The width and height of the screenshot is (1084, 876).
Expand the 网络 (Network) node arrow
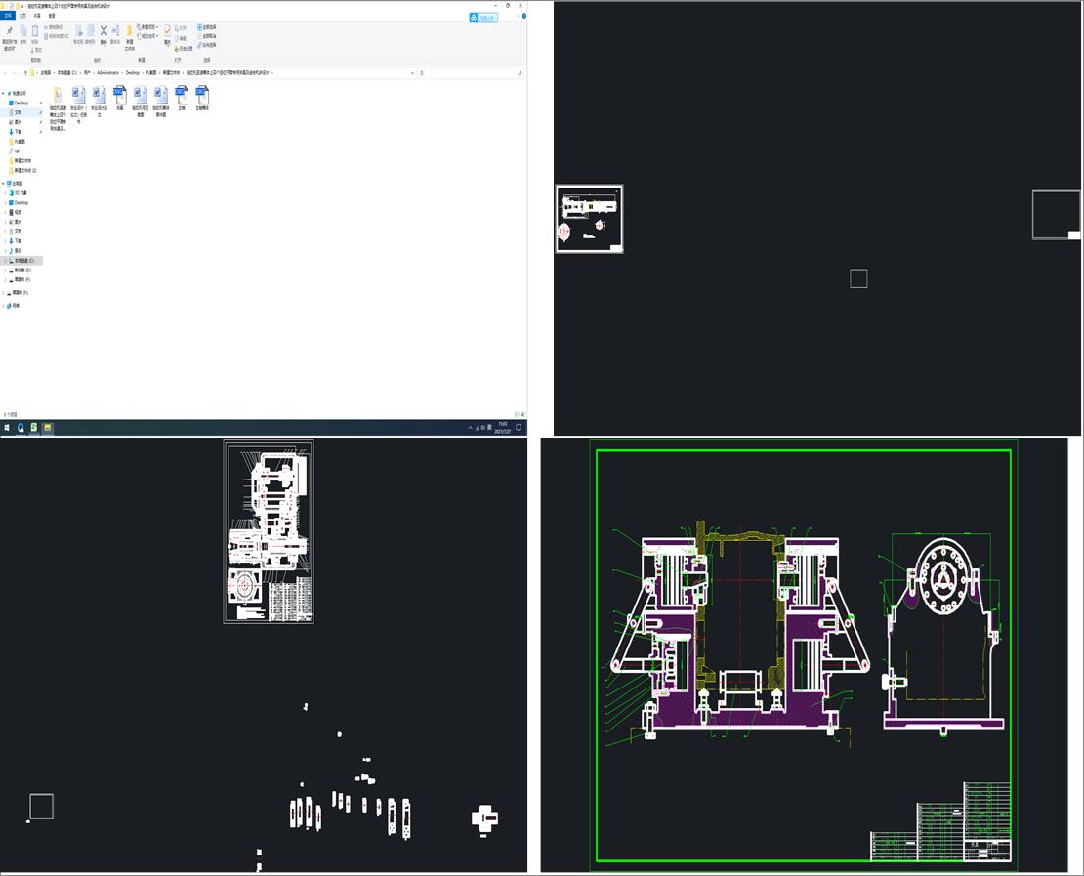(4, 306)
